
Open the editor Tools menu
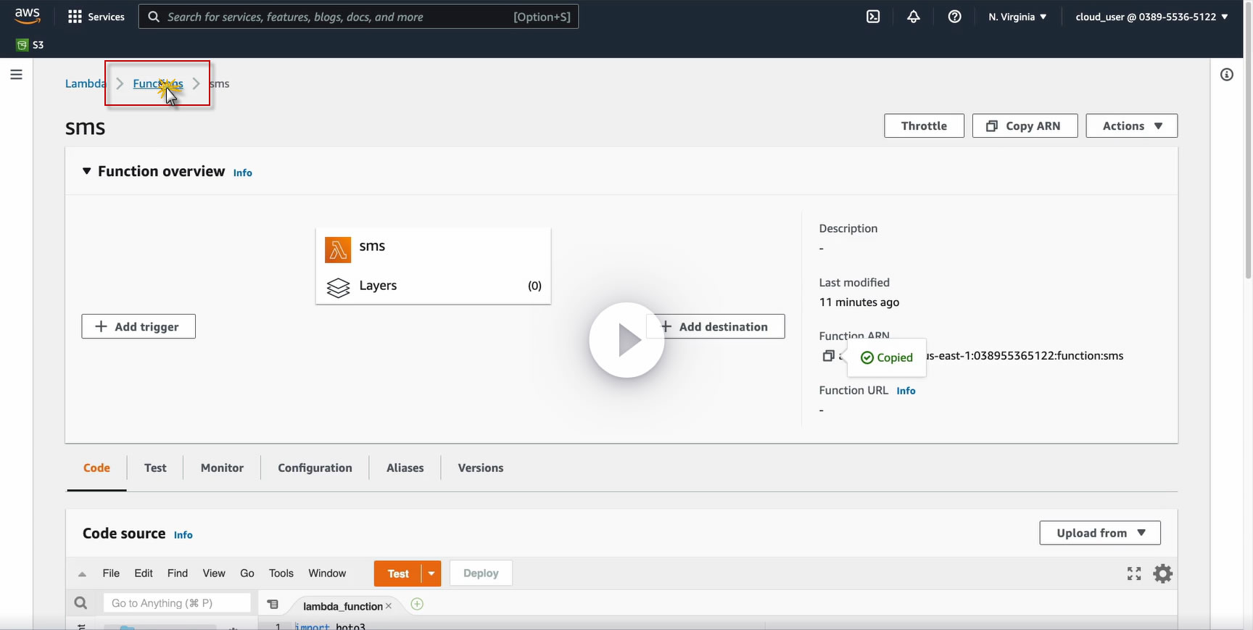[x=281, y=573]
